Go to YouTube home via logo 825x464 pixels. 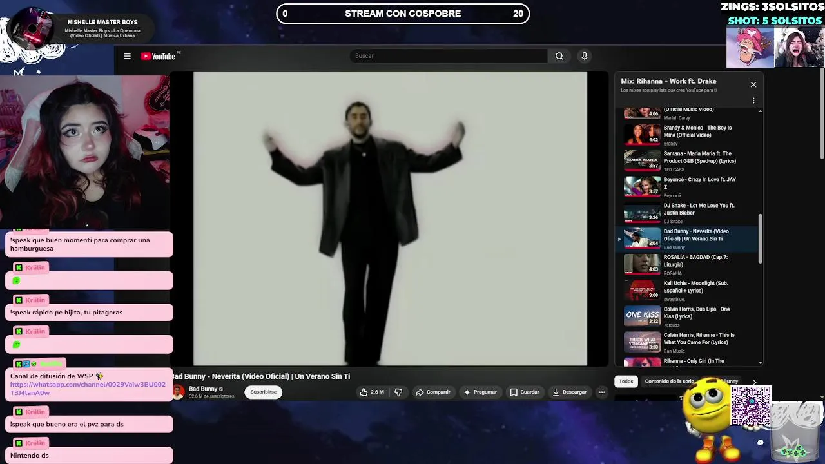[x=158, y=56]
